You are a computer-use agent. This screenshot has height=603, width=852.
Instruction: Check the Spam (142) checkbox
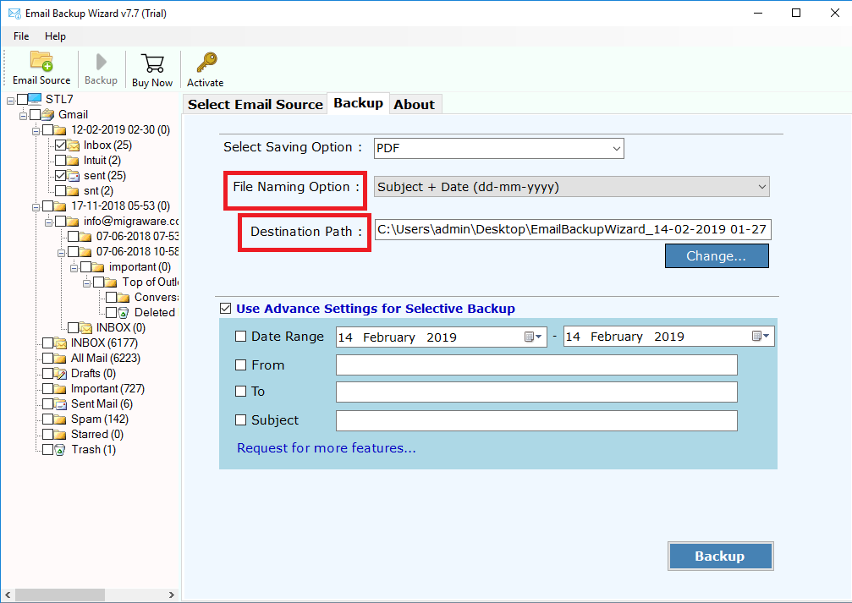coord(48,419)
